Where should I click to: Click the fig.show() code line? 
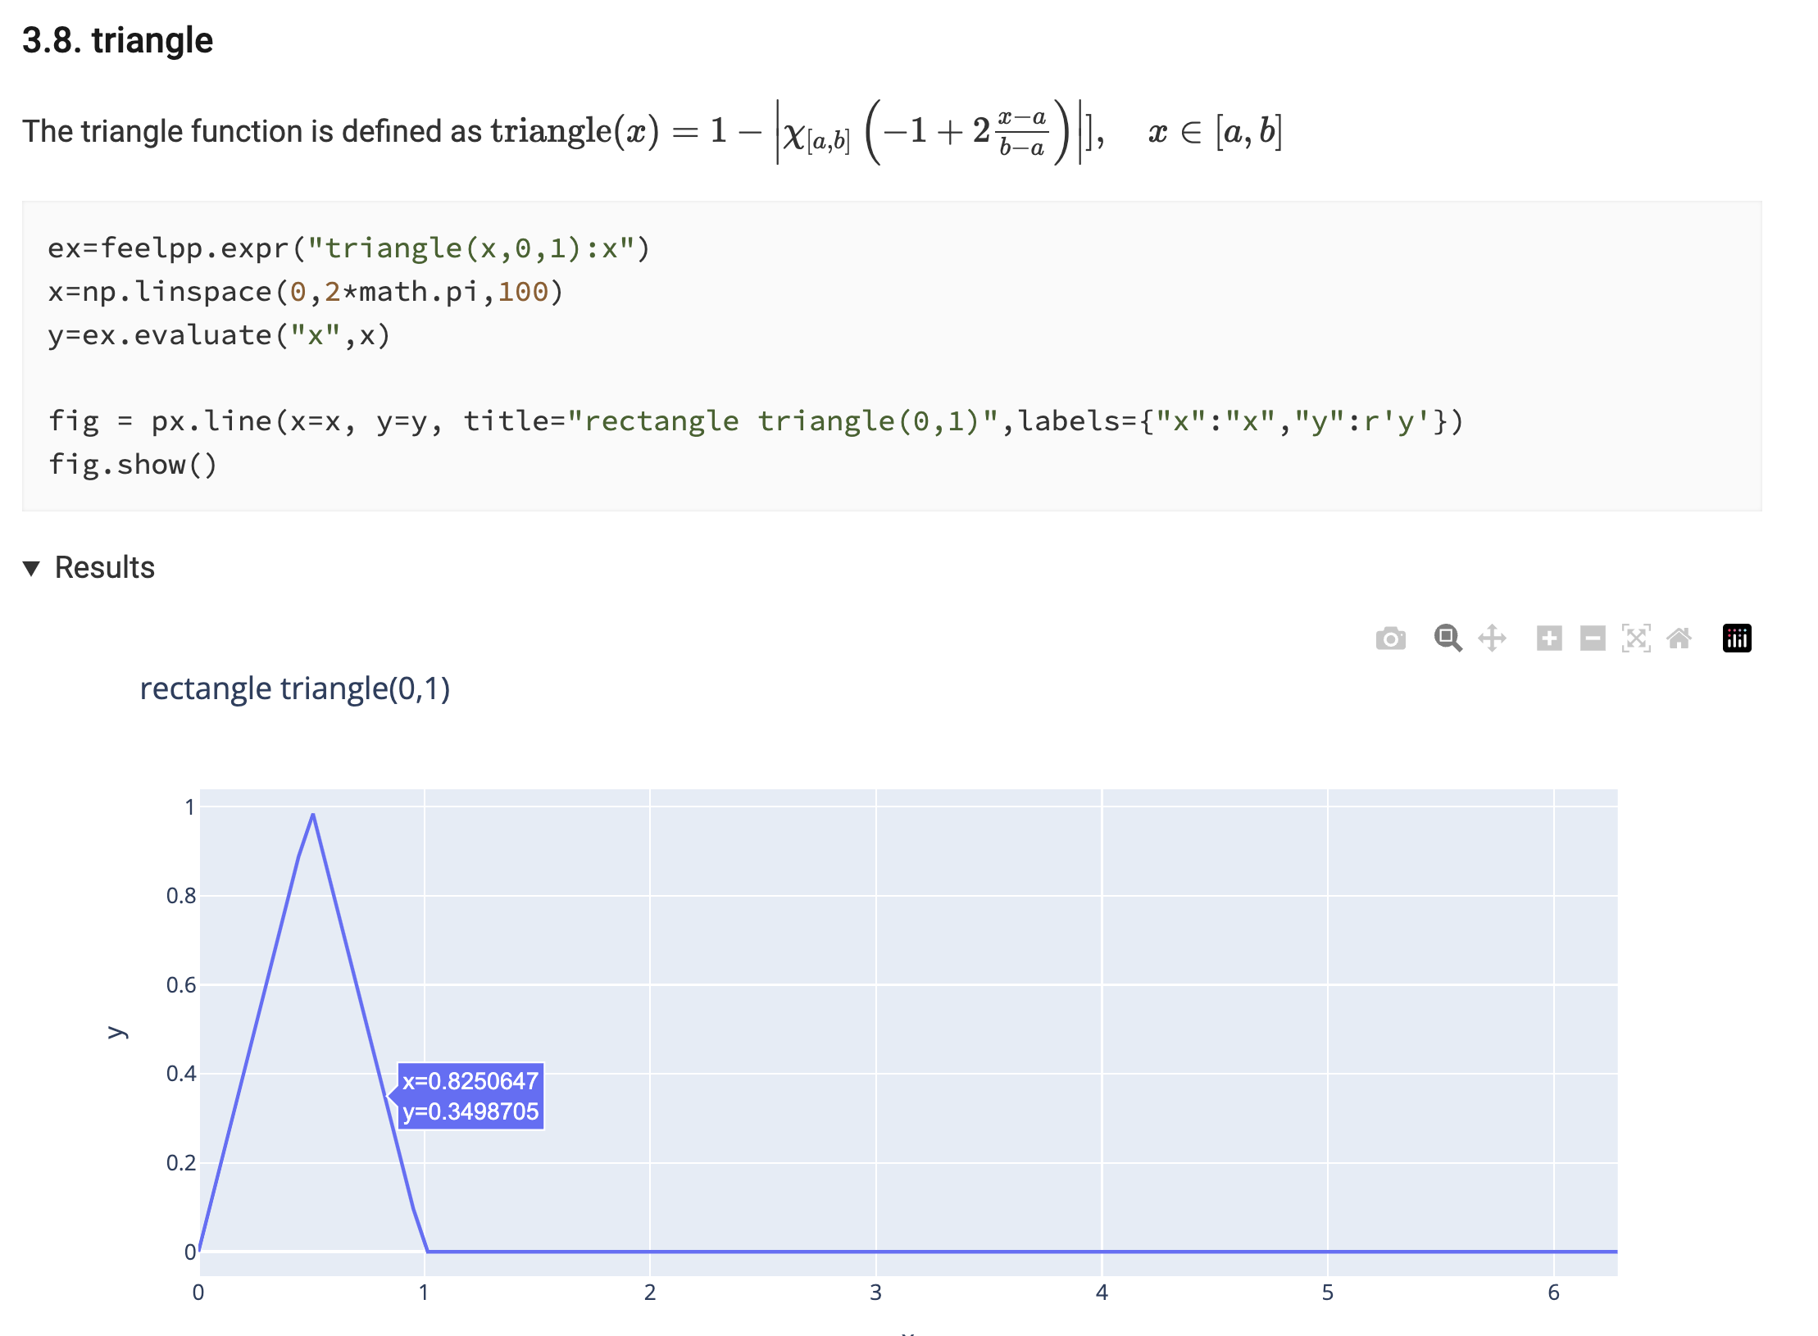pyautogui.click(x=133, y=465)
